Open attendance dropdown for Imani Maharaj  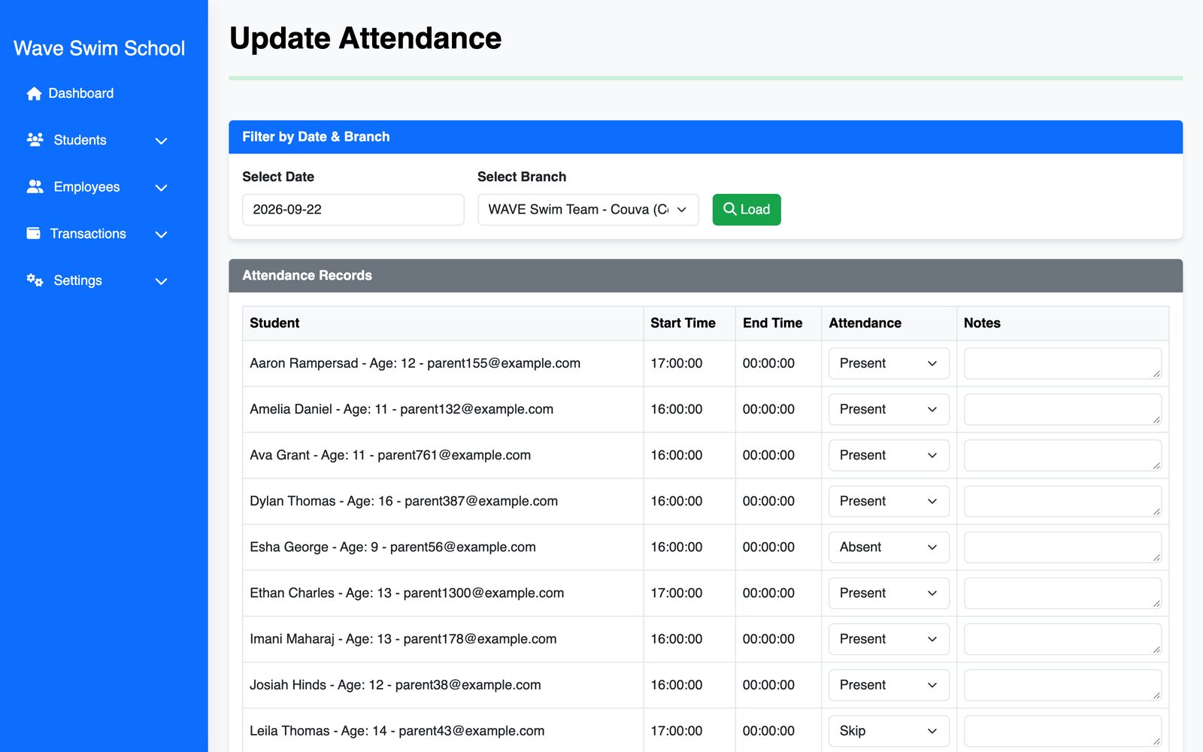pos(889,638)
